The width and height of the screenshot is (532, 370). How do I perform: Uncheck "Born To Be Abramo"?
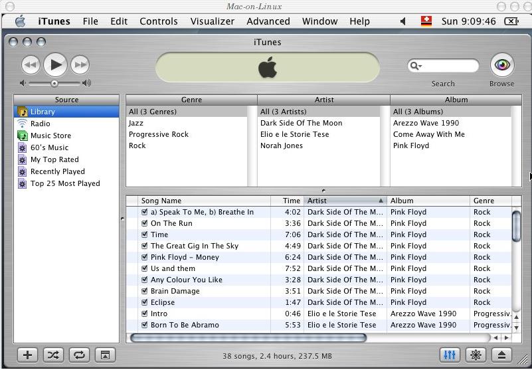(145, 325)
